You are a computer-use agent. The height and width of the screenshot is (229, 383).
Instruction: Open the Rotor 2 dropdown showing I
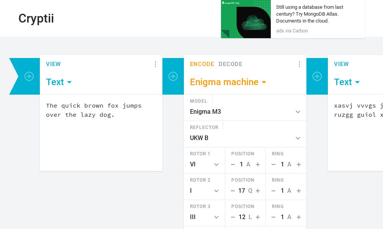204,187
